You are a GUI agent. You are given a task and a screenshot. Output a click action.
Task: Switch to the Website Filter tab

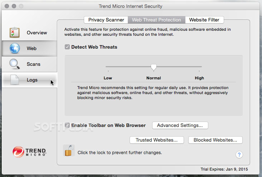[x=204, y=20]
